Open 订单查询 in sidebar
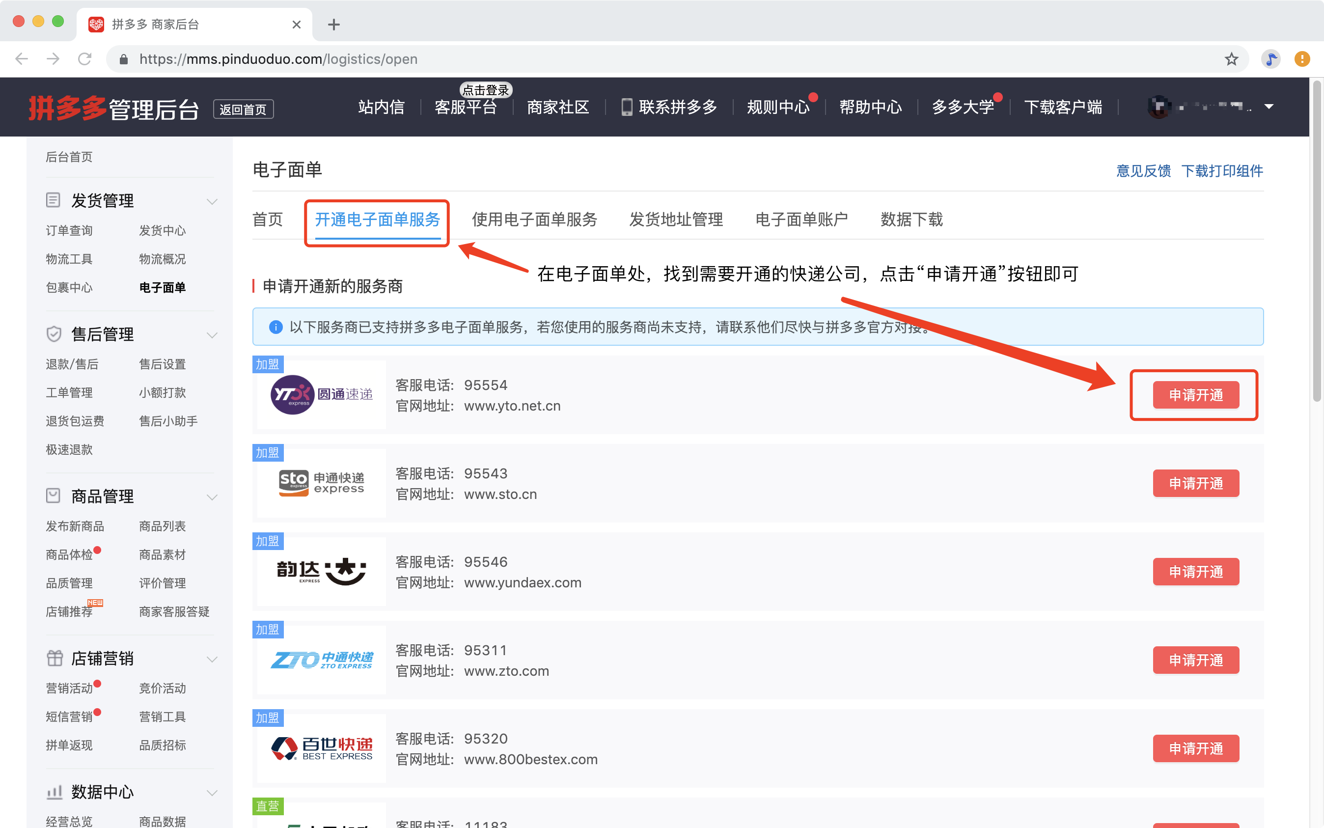 (69, 230)
